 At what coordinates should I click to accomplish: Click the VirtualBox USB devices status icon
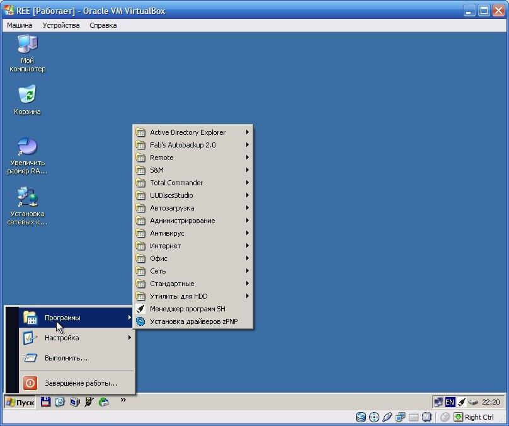pos(387,417)
